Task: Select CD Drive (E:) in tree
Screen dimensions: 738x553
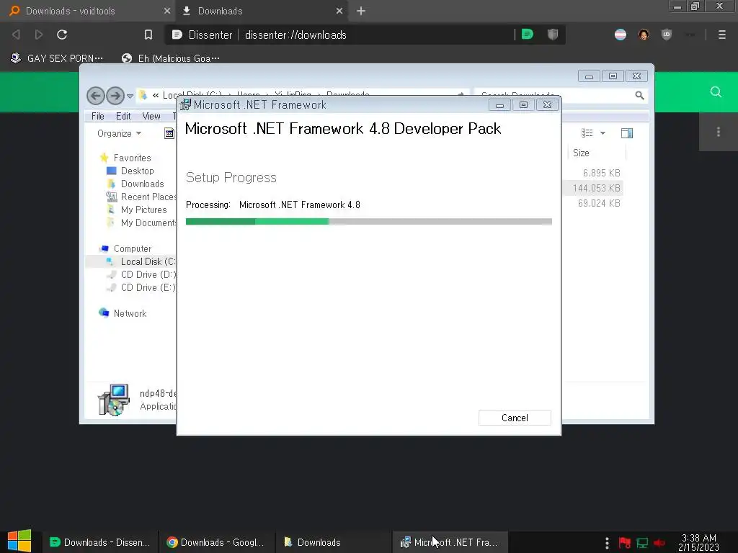Action: pos(141,287)
